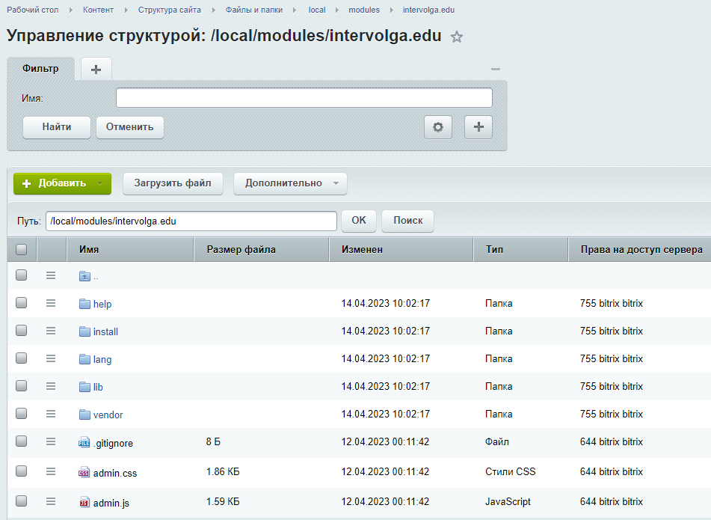
Task: Open the Дополнительно dropdown menu
Action: pos(290,183)
